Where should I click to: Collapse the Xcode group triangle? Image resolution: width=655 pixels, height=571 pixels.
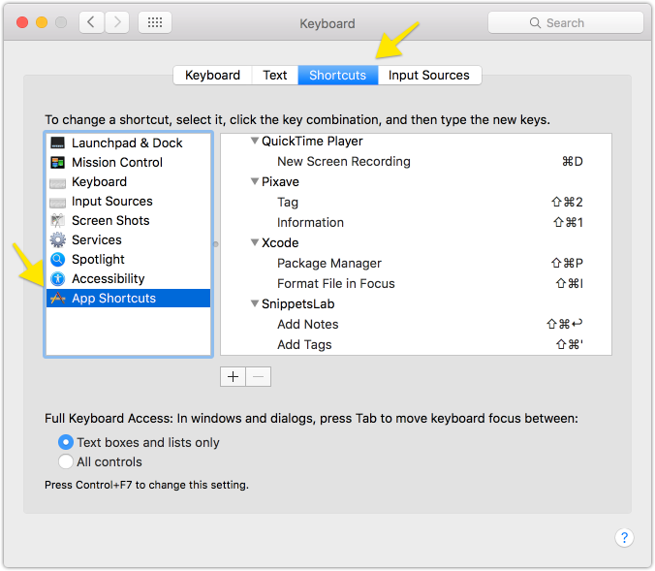(x=255, y=242)
